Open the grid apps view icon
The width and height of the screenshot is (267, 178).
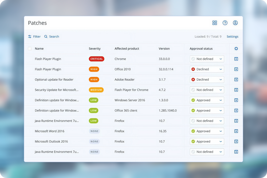(215, 23)
